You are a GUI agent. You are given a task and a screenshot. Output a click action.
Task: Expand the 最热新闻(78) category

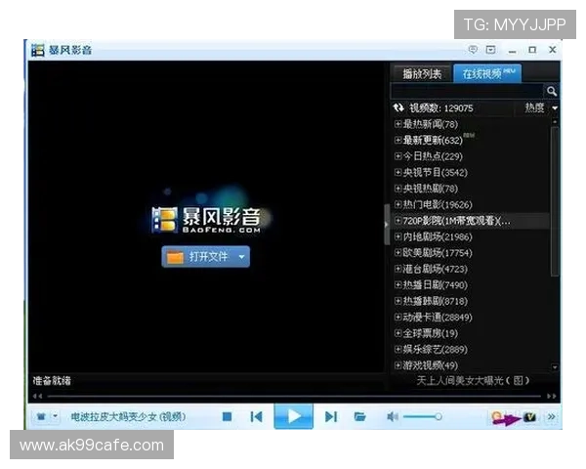(398, 124)
